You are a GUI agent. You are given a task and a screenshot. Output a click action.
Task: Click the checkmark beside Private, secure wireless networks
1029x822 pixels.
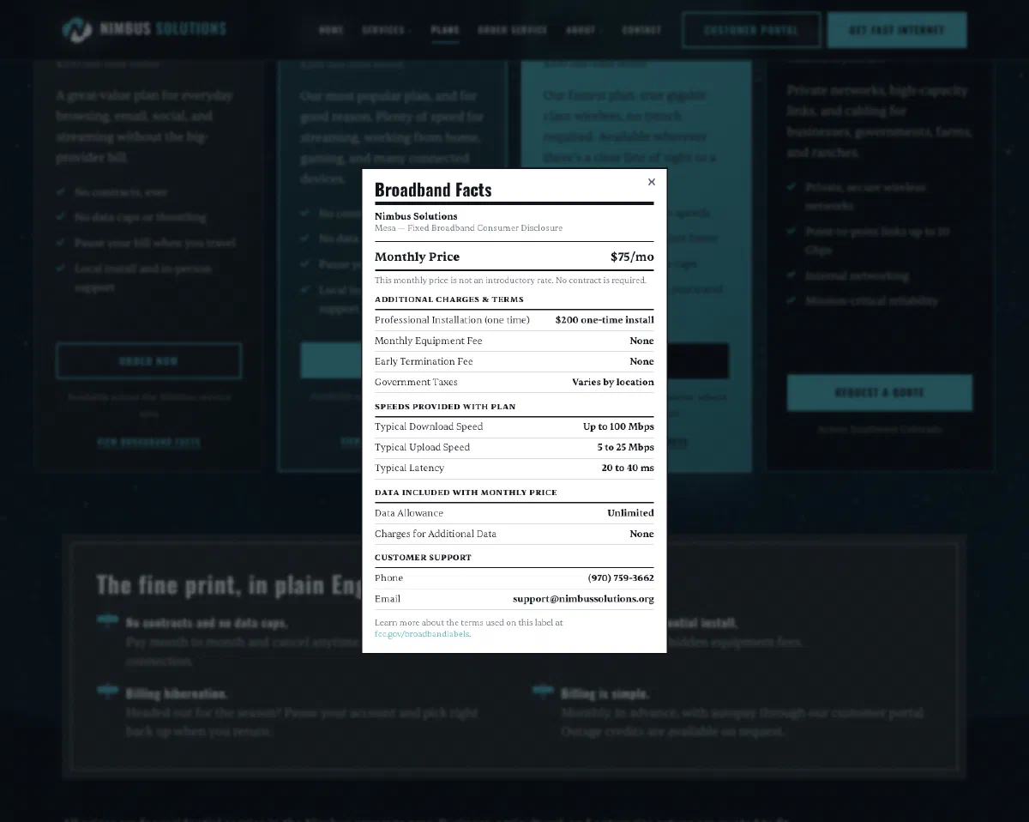[791, 187]
